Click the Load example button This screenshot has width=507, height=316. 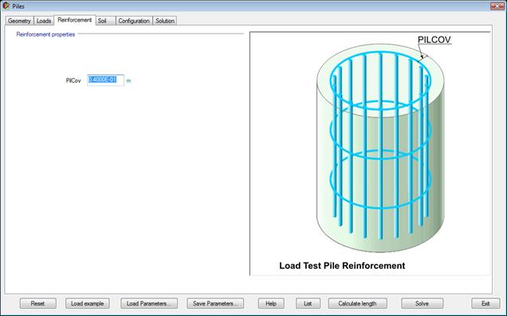[x=88, y=303]
